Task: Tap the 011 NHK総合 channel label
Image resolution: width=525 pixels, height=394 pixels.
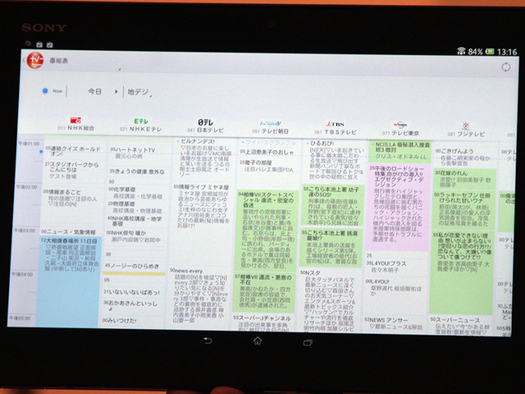Action: tap(75, 128)
